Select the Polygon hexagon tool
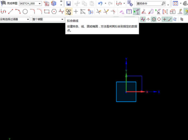188x140 pixels. (x=54, y=12)
